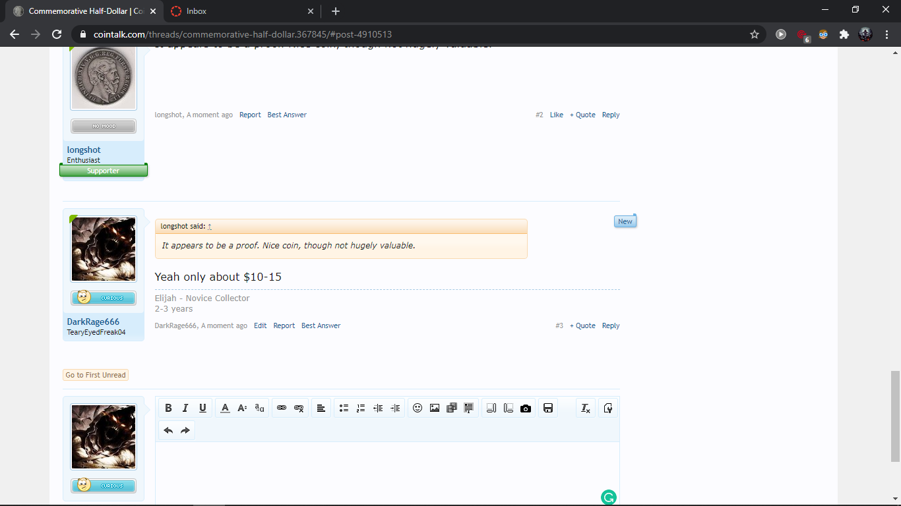Open the font size dropdown
The height and width of the screenshot is (506, 901).
[x=242, y=408]
